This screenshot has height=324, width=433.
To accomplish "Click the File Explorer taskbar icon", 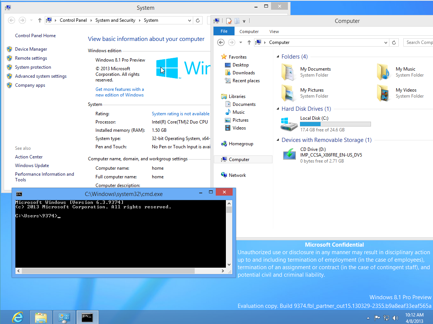I will (41, 317).
